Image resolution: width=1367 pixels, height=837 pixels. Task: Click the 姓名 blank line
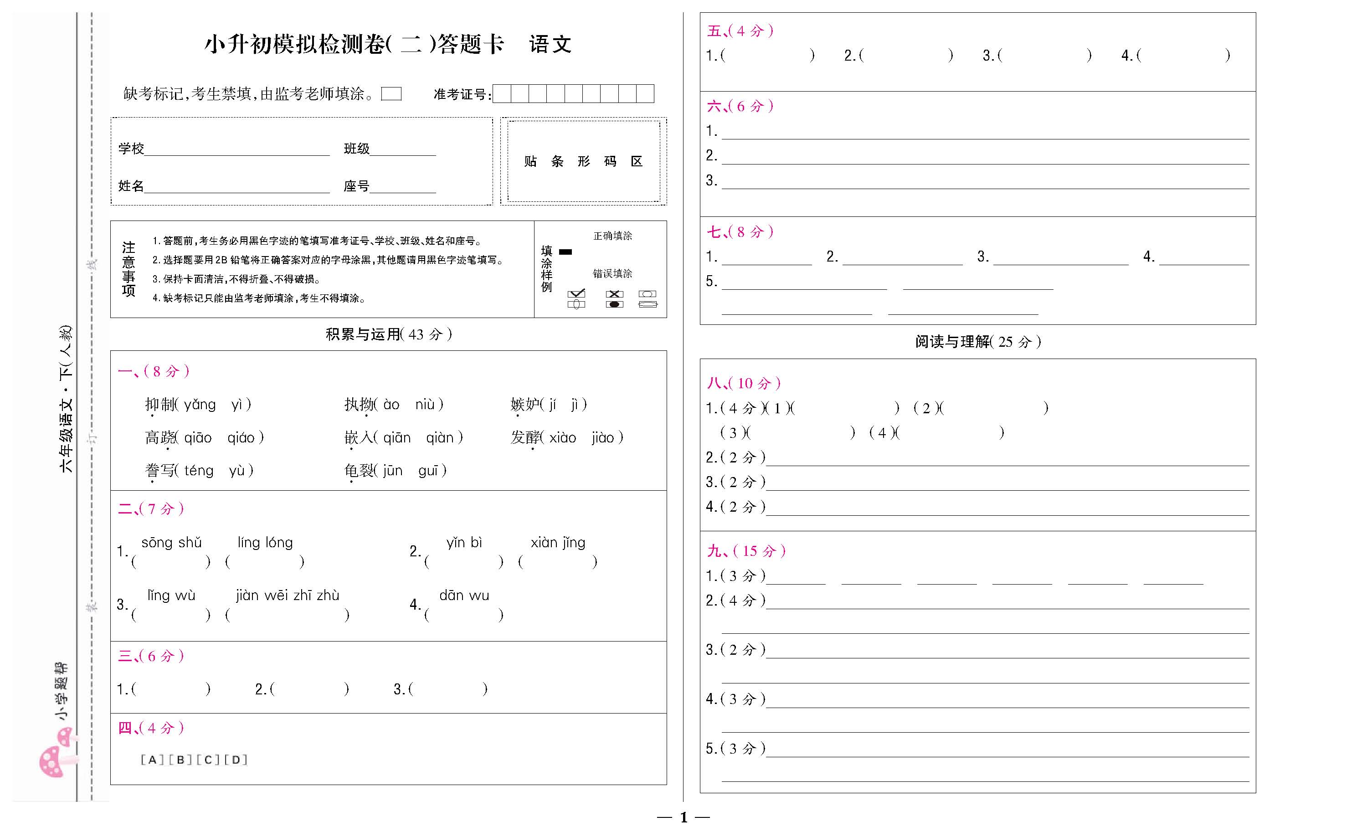click(x=237, y=187)
